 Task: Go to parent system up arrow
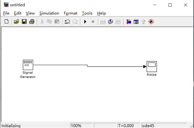pyautogui.click(x=143, y=22)
